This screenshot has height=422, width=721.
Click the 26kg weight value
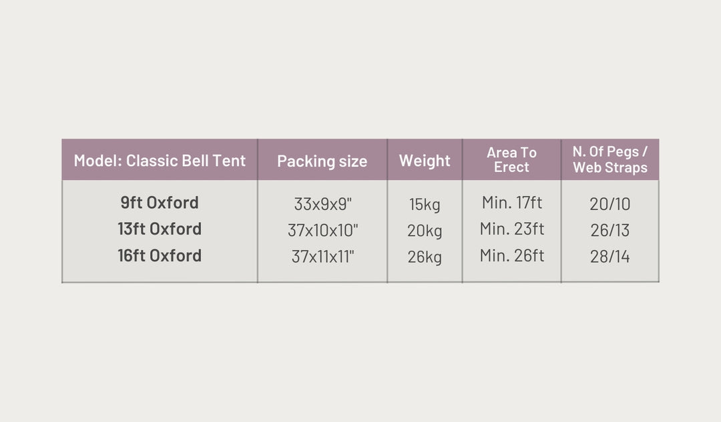click(x=425, y=257)
